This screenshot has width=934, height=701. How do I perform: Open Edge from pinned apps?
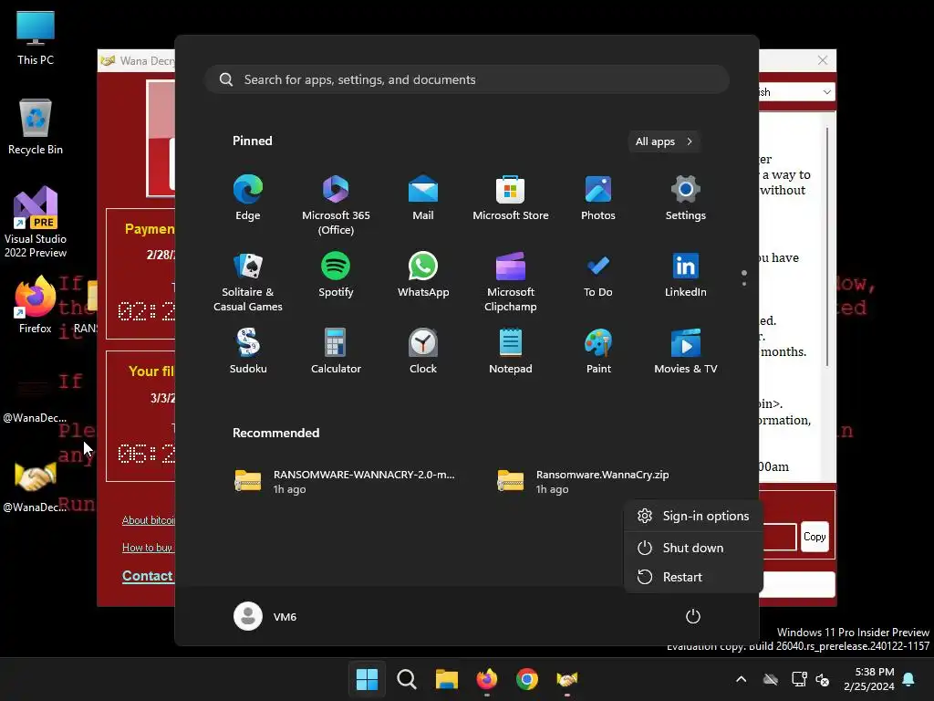click(x=248, y=198)
